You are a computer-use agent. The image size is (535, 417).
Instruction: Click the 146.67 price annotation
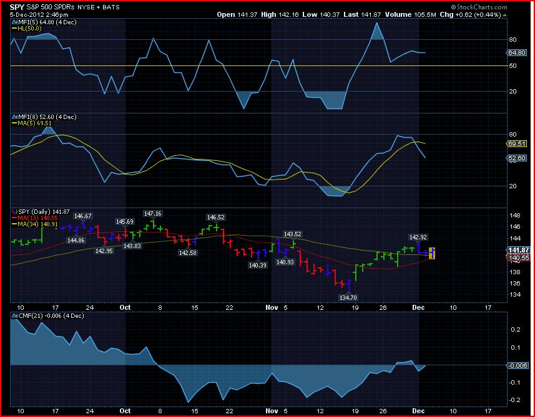tap(83, 216)
